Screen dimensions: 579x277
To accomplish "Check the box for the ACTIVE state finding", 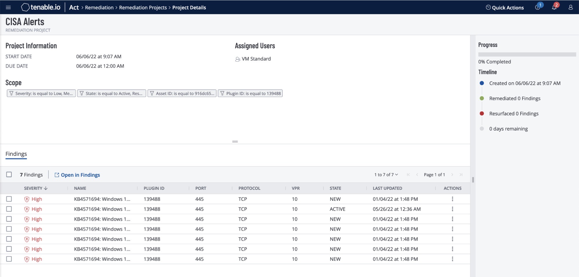I will click(9, 209).
